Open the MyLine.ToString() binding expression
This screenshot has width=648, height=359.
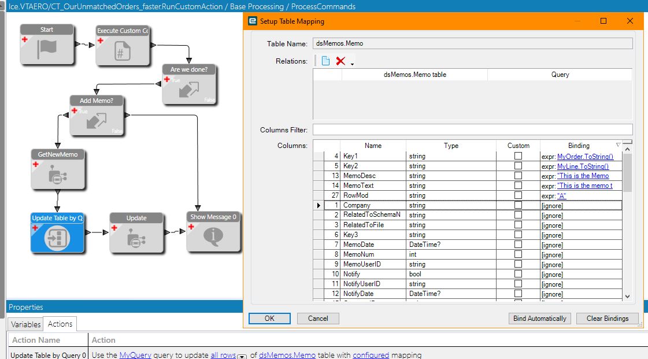coord(583,166)
